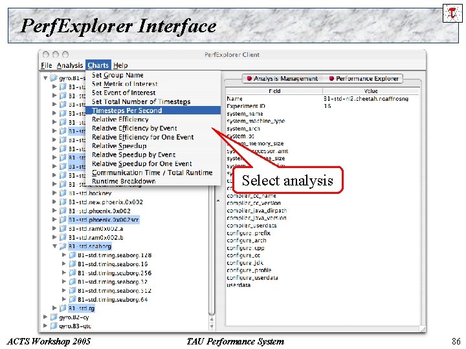The image size is (466, 349).
Task: Expand B1-std.timing.seaborg.128 trial
Action: click(64, 255)
